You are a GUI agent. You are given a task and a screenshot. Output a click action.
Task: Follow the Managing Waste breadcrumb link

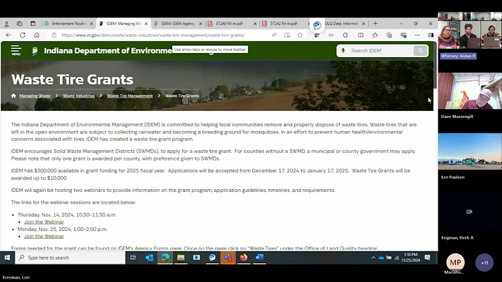[x=35, y=96]
